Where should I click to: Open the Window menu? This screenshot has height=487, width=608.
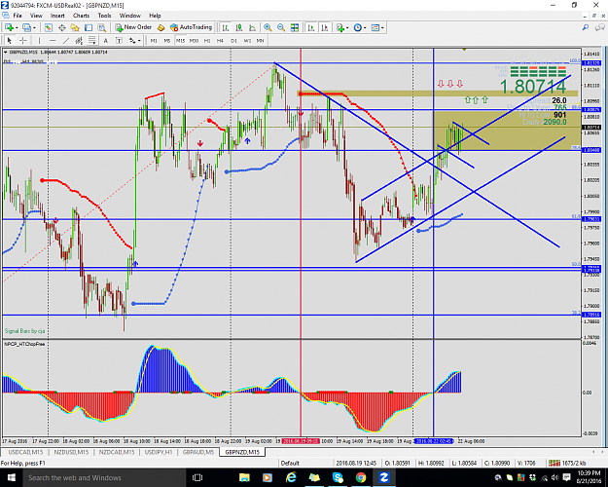(x=130, y=16)
